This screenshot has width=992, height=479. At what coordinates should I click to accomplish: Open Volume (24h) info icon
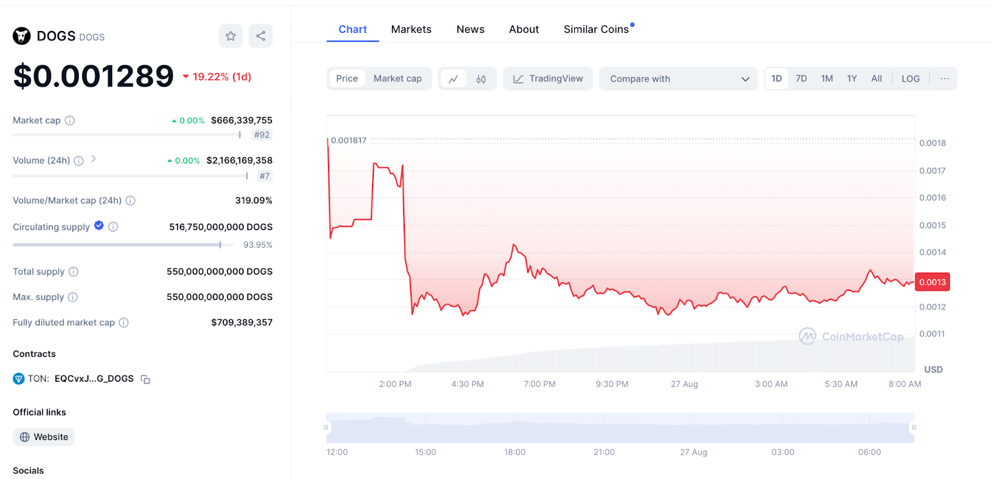(79, 160)
